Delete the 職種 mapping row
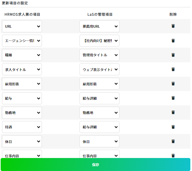Image resolution: width=192 pixels, height=171 pixels. point(173,55)
